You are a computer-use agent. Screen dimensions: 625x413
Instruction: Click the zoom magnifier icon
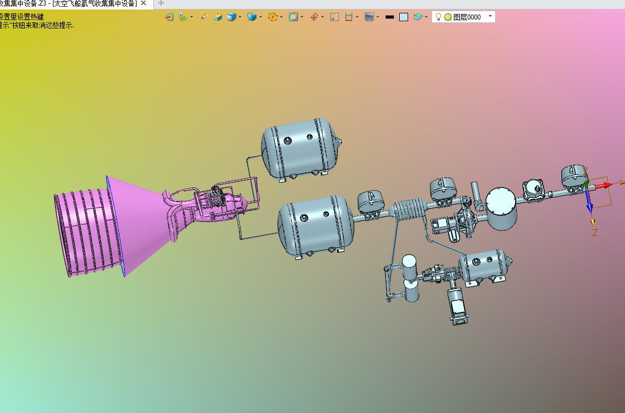point(293,17)
